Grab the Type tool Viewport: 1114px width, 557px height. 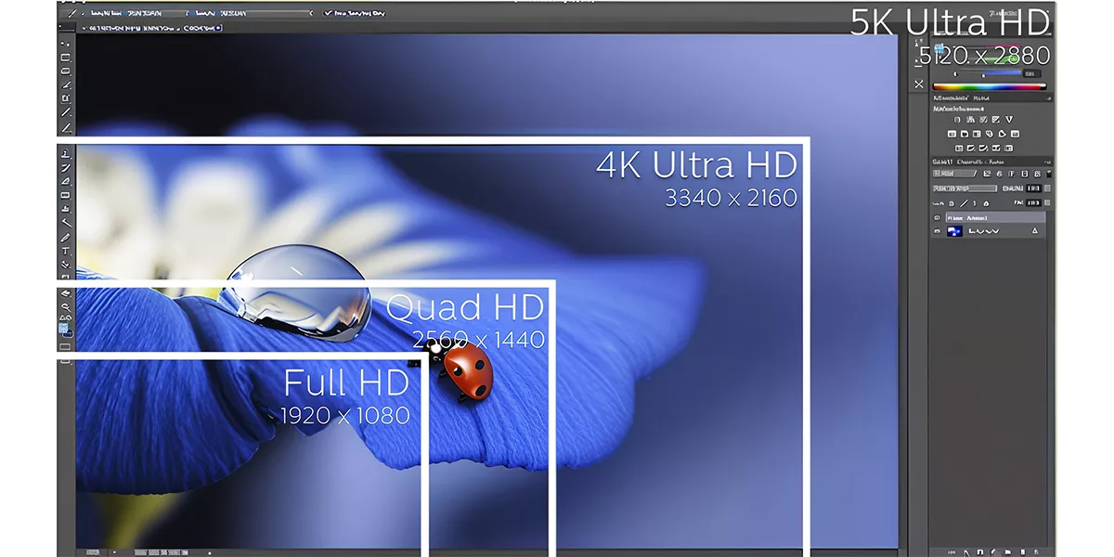pyautogui.click(x=64, y=251)
